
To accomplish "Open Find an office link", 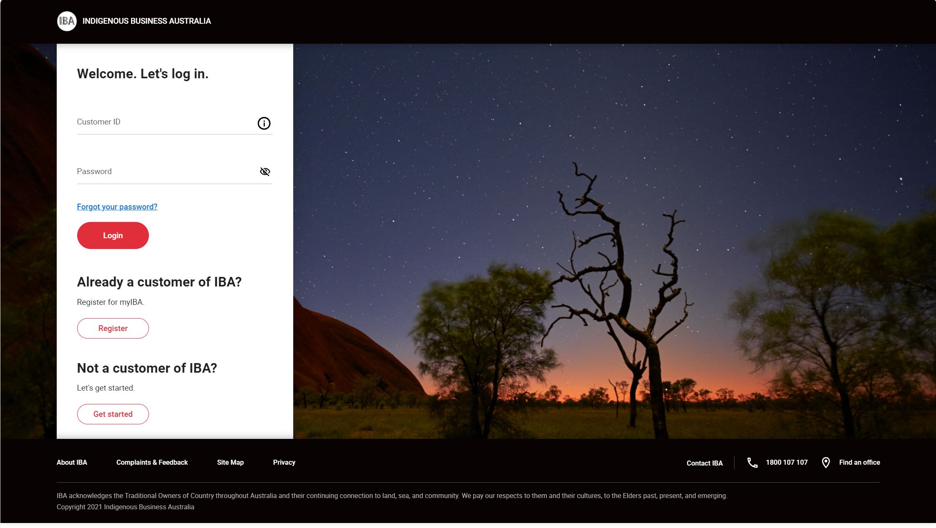I will (x=859, y=462).
